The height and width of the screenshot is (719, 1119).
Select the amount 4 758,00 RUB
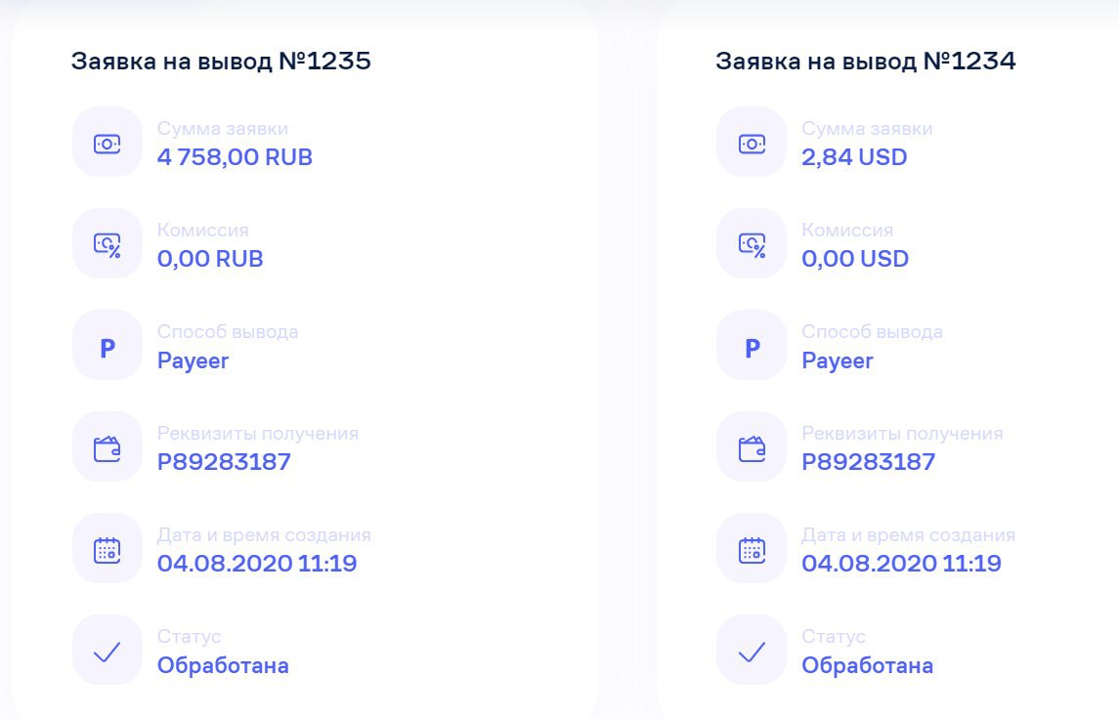[x=235, y=157]
